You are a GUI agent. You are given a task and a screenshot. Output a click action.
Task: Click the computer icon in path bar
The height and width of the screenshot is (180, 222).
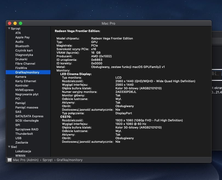click(10, 160)
